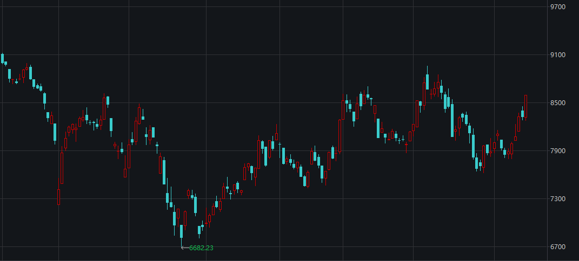This screenshot has width=579, height=261.
Task: Click the 7300 price axis label
Action: pos(557,199)
